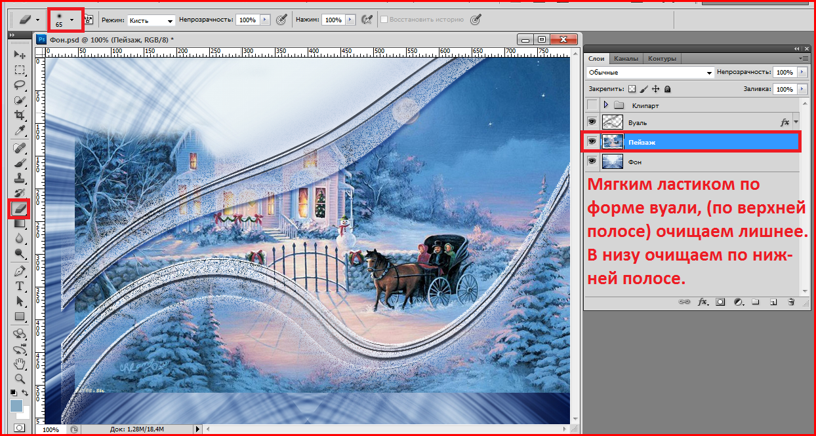Open the Режим mode dropdown
This screenshot has height=436, width=816.
pos(152,20)
